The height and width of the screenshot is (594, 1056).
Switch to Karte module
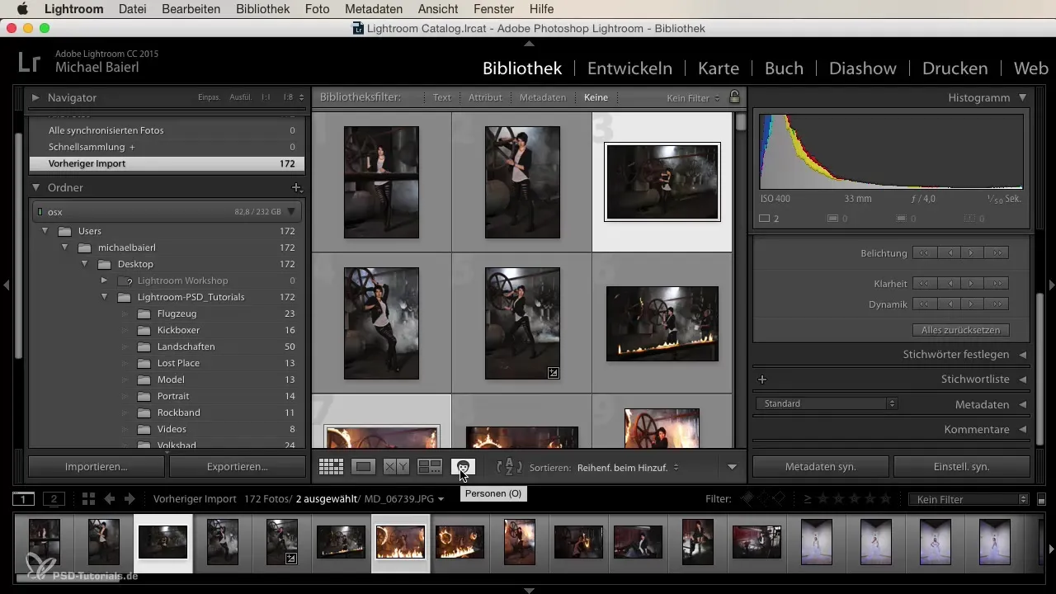tap(719, 68)
